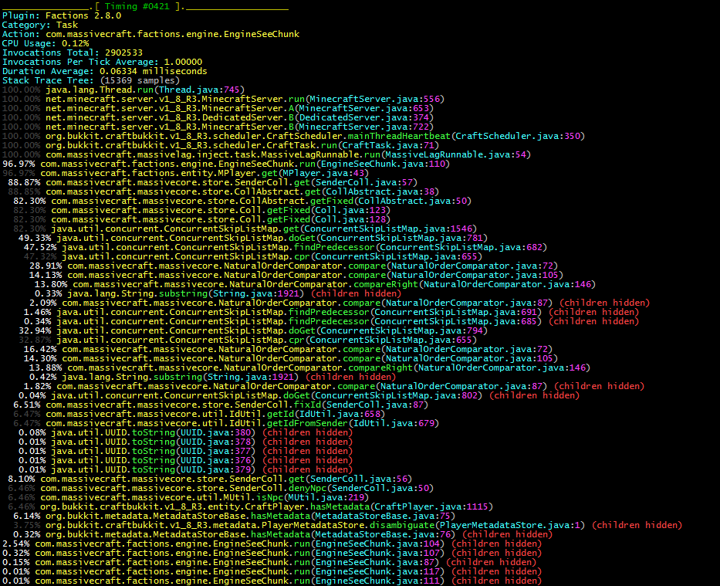Click the CollAbstract.get(CollAbstract.java:38) row
720x586 pixels.
tap(224, 191)
